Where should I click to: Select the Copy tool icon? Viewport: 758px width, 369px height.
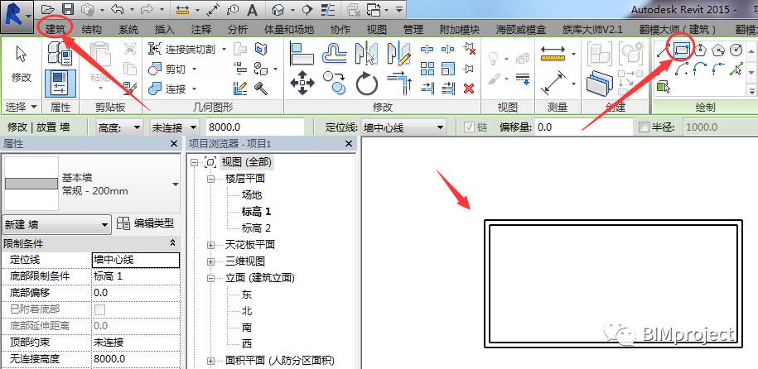coord(335,83)
